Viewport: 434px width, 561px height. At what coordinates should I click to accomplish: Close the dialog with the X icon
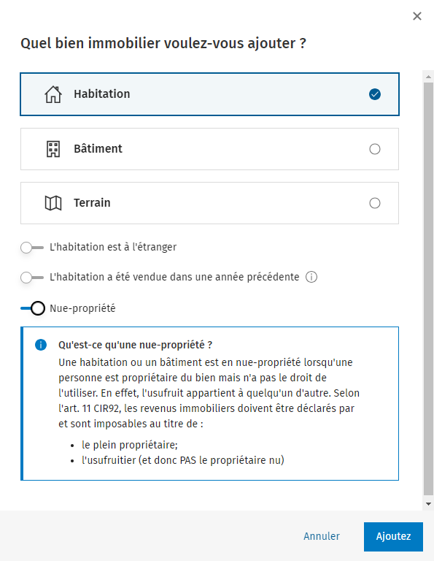[x=416, y=16]
